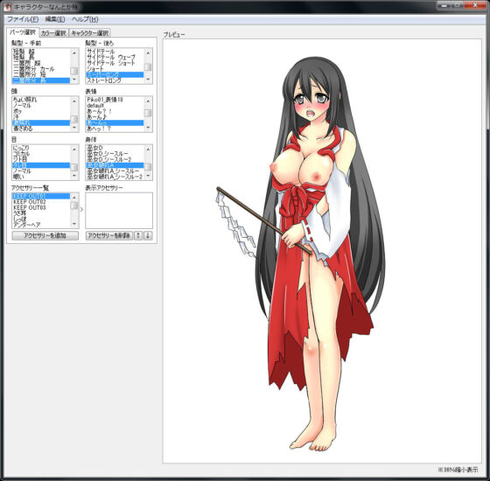Viewport: 490px width, 481px height.
Task: Click the 身体 list scrollbar thumb
Action: [148, 167]
